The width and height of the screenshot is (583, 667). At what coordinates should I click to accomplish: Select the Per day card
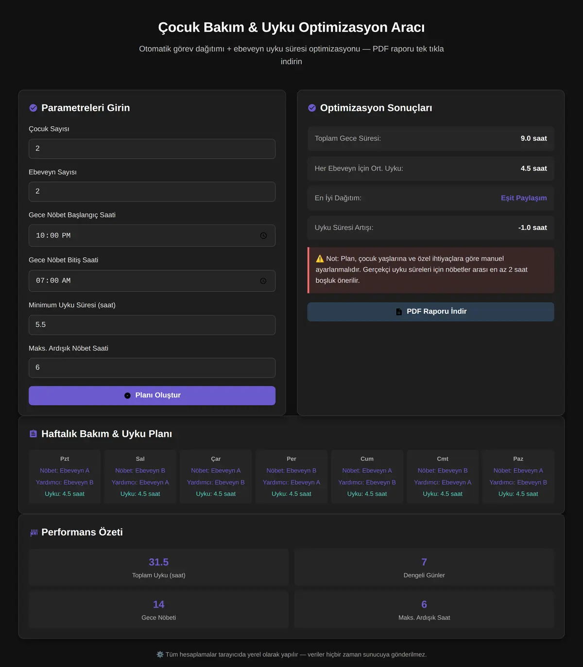(291, 477)
